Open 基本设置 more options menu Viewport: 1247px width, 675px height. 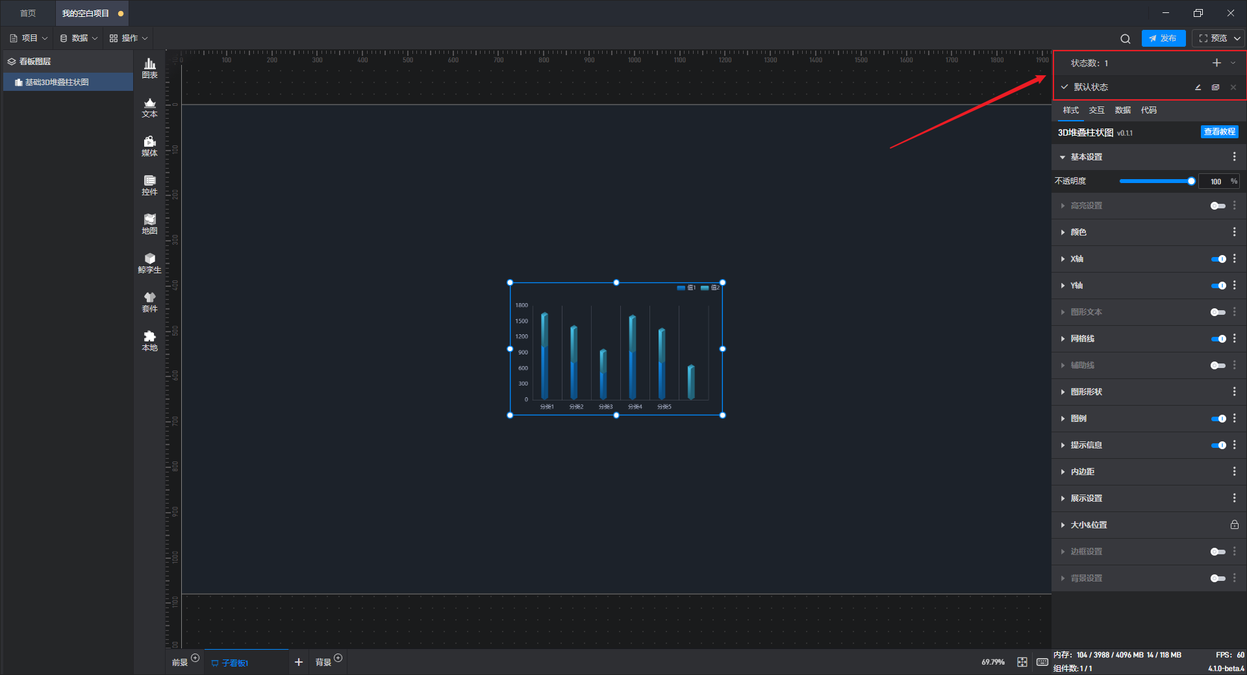[x=1234, y=157]
